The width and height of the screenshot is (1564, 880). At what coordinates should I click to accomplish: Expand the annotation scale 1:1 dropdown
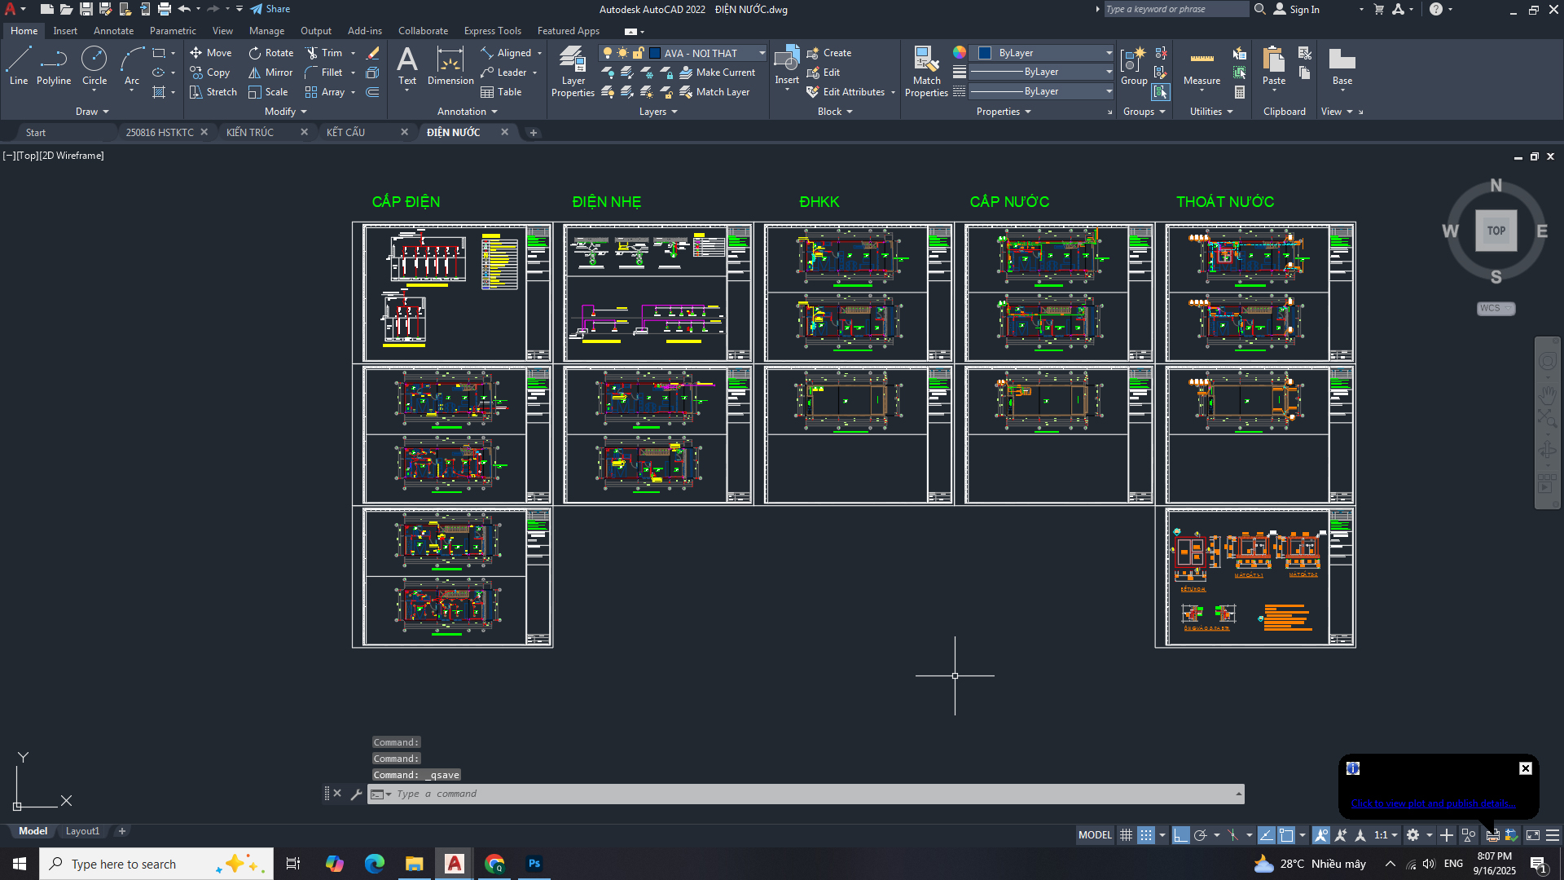(1395, 835)
